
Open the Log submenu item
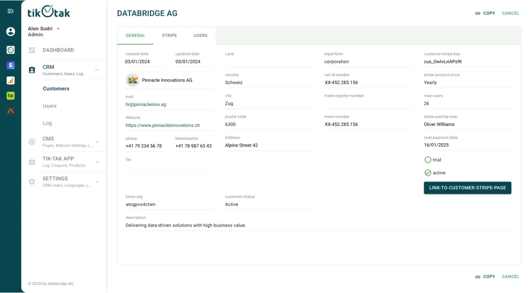click(47, 123)
